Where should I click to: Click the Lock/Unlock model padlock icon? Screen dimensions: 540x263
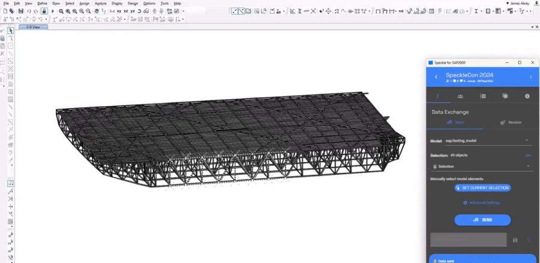[x=44, y=11]
